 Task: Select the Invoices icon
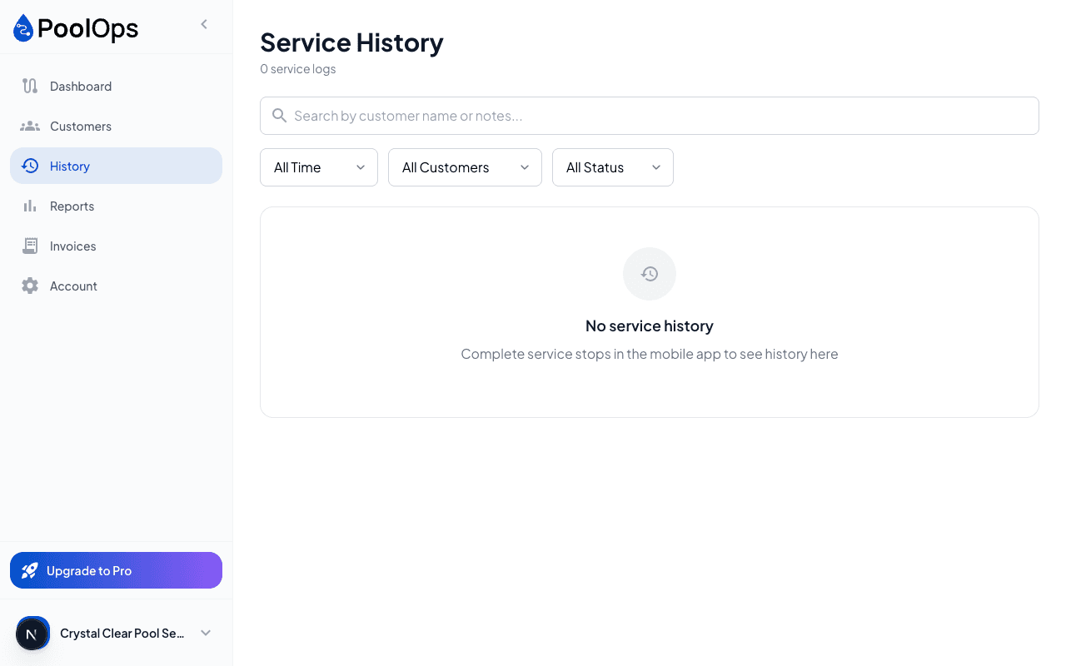pos(30,246)
